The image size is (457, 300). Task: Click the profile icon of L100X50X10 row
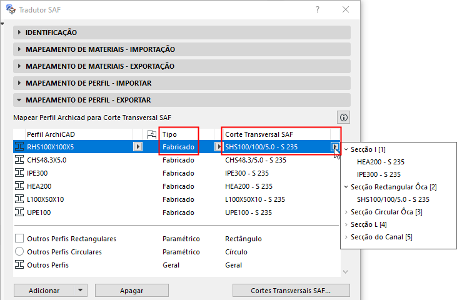(x=19, y=199)
